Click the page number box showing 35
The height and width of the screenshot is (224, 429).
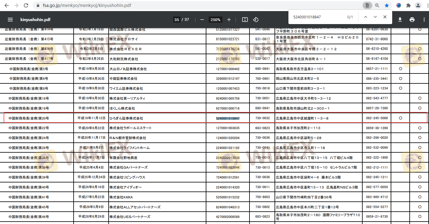(176, 20)
